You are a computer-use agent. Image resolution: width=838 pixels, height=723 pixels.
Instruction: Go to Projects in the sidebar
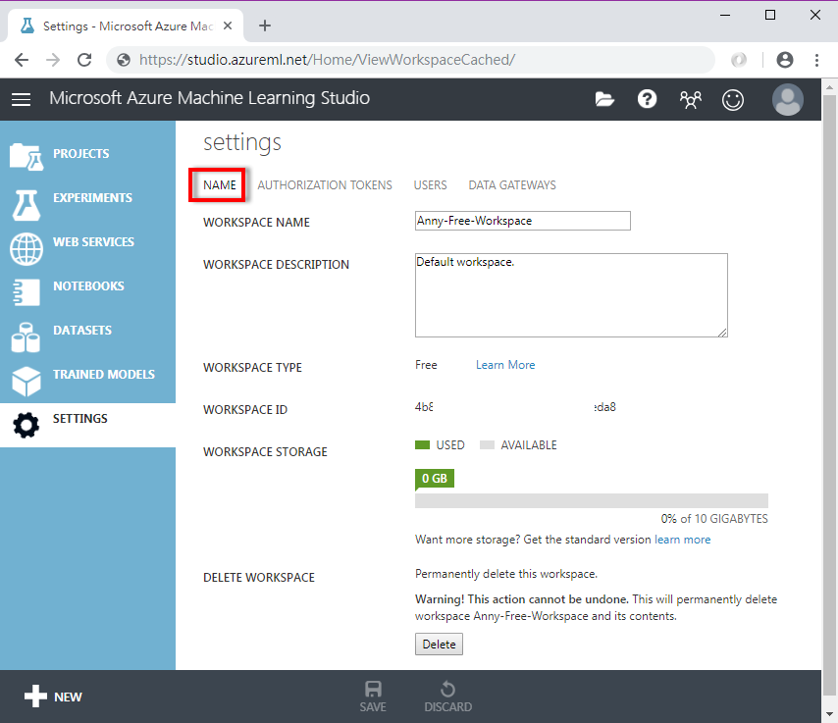(x=87, y=154)
